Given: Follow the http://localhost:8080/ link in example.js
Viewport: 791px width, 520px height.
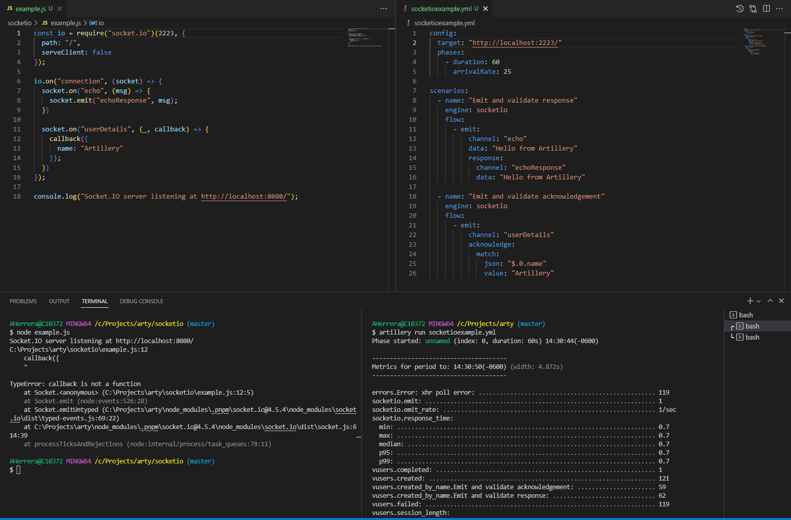Looking at the screenshot, I should pyautogui.click(x=244, y=196).
